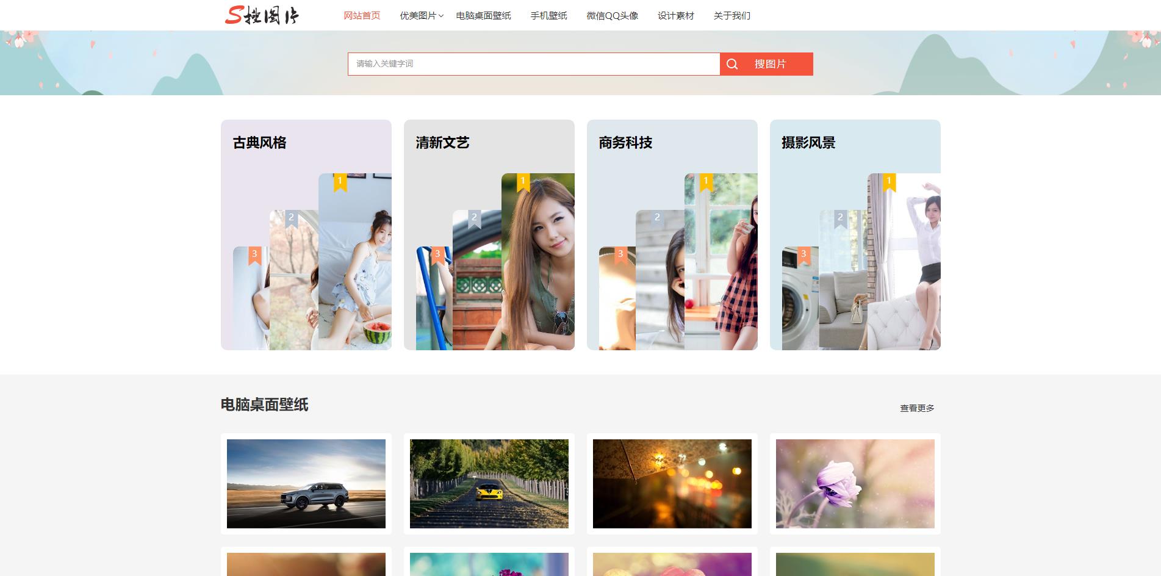Expand the 优美图片 dropdown arrow
The image size is (1161, 576).
(x=441, y=16)
